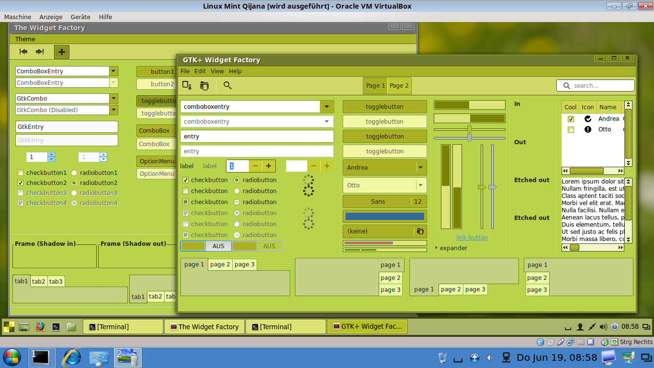Viewport: 654px width, 368px height.
Task: Click the GTK+ Widget Fac... taskbar button
Action: [x=367, y=326]
